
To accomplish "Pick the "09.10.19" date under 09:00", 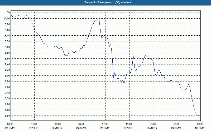I will click(x=81, y=128).
